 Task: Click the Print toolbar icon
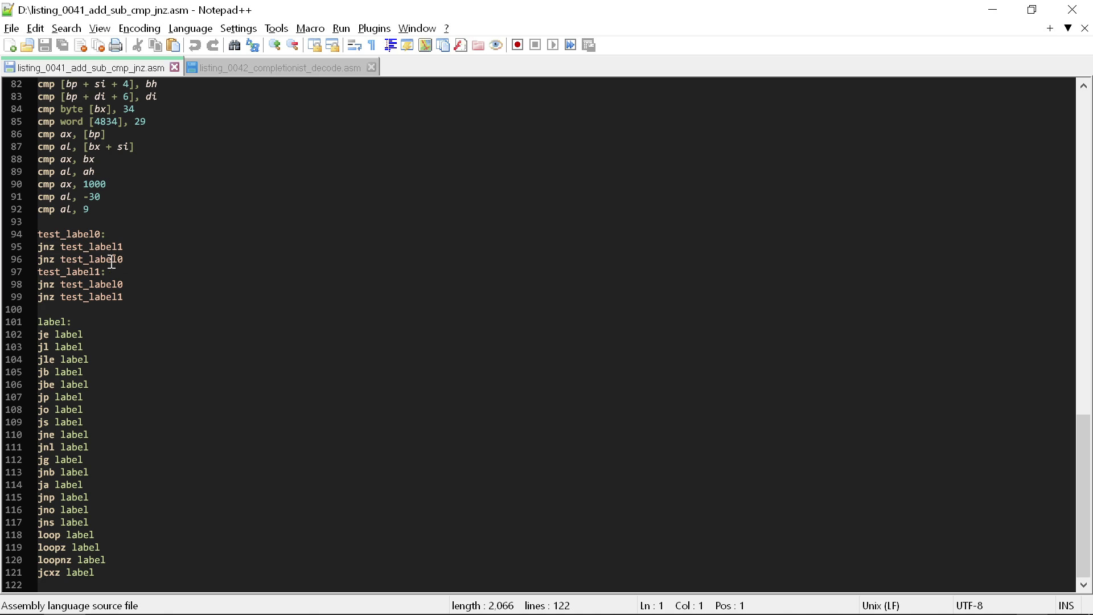coord(116,46)
